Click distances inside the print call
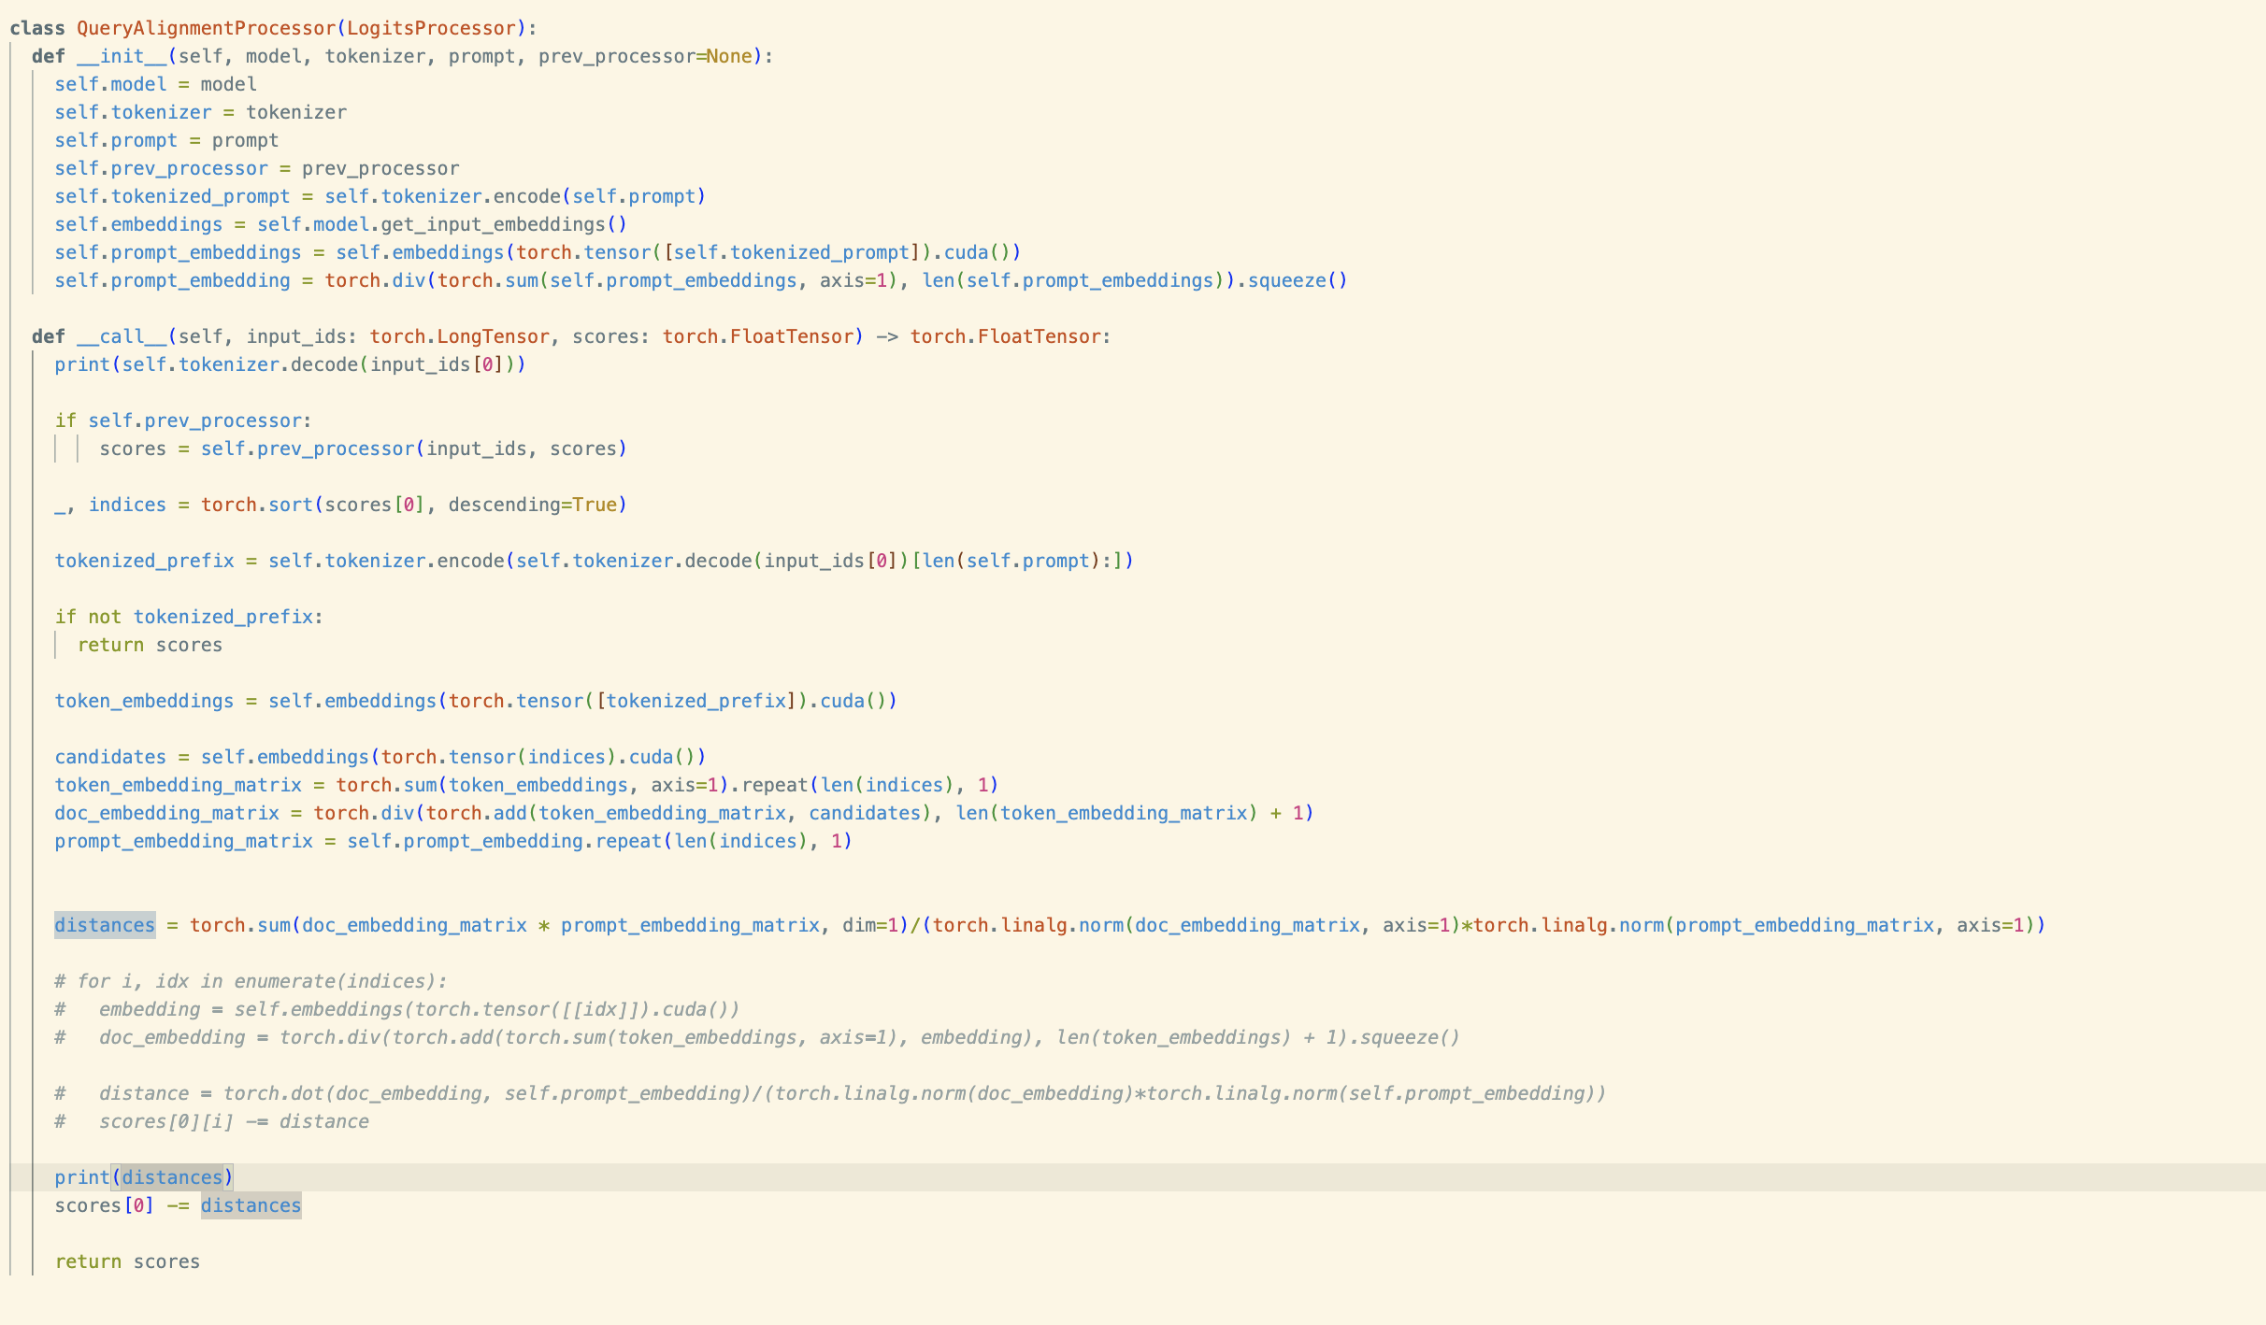Screen dimensions: 2266x1325 point(173,1177)
